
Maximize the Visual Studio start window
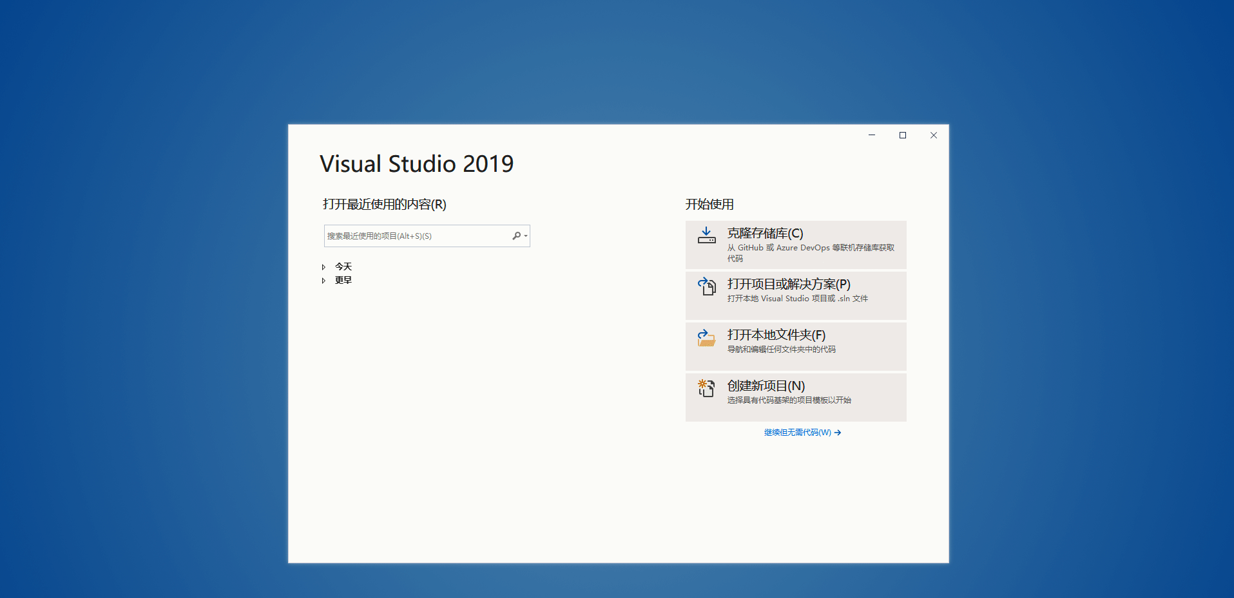click(x=902, y=135)
